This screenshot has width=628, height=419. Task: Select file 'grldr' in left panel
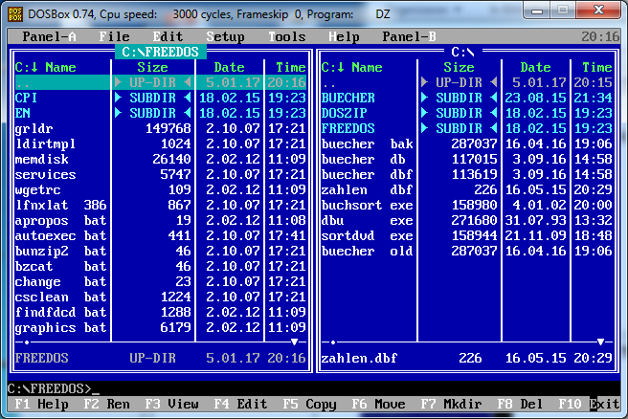pyautogui.click(x=161, y=128)
